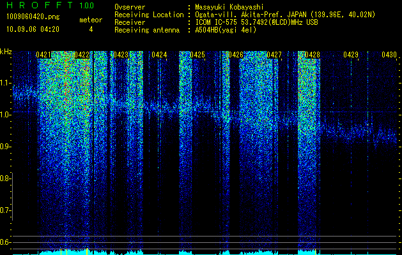The image size is (402, 255).
Task: Click the 0.6 kHz axis label
Action: pyautogui.click(x=5, y=242)
